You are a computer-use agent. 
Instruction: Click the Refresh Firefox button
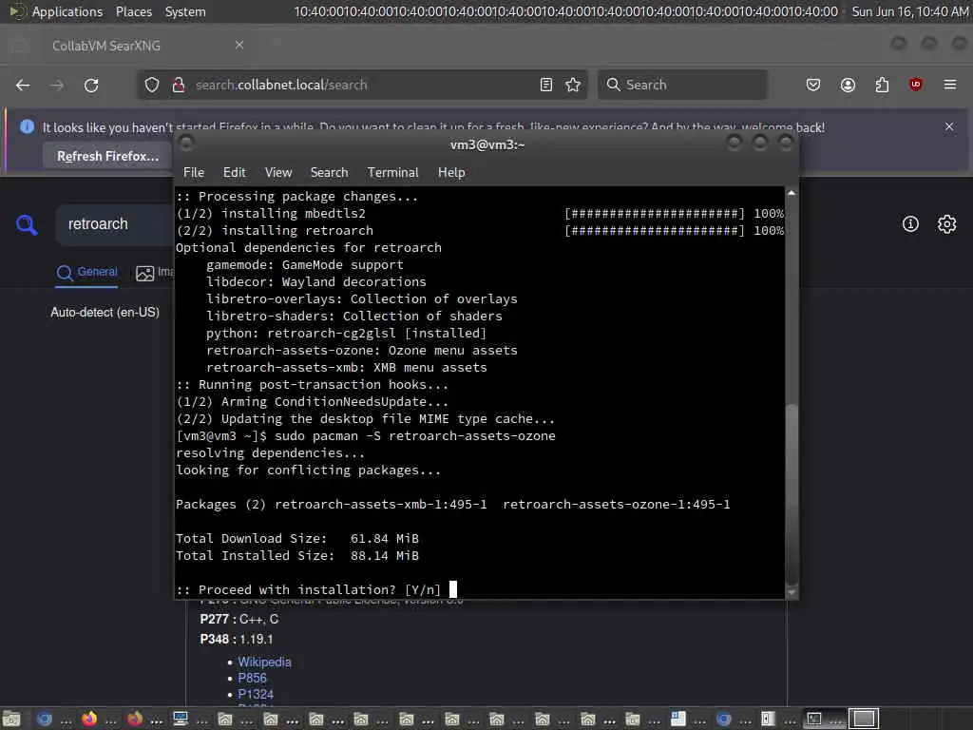[108, 157]
